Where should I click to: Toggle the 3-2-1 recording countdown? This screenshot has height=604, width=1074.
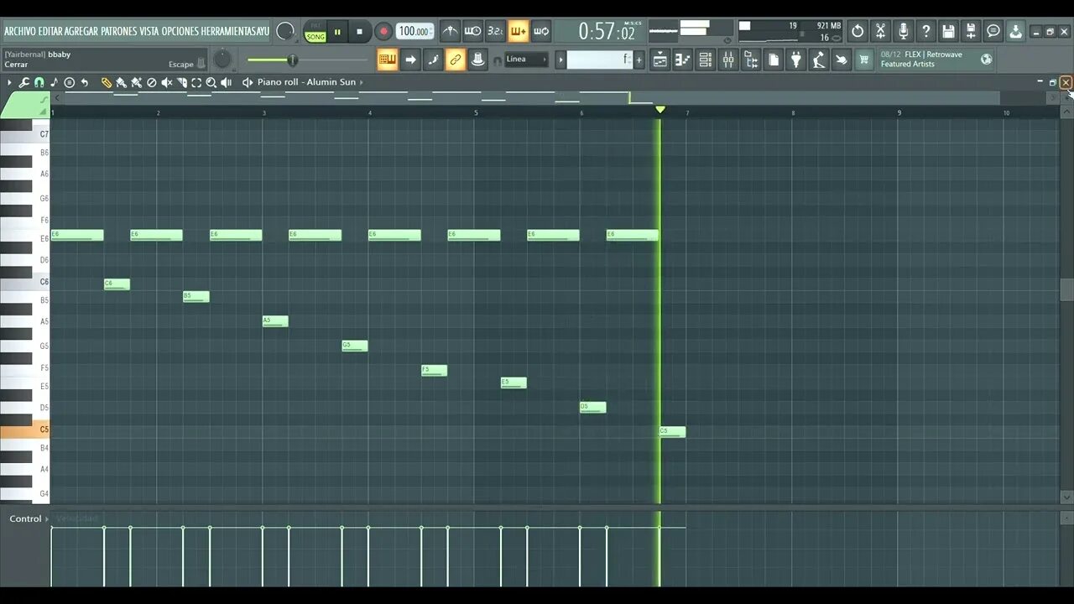(495, 32)
